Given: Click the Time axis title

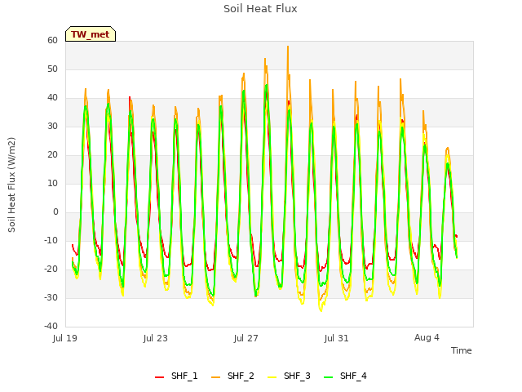Looking at the screenshot, I should point(462,350).
